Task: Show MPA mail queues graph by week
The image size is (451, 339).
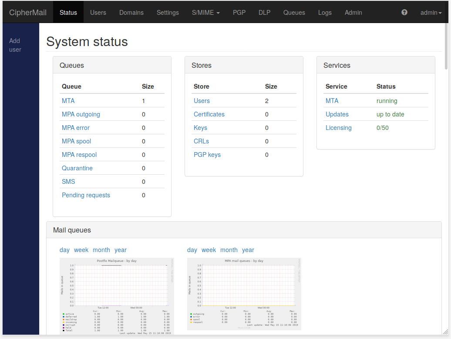Action: [x=209, y=250]
